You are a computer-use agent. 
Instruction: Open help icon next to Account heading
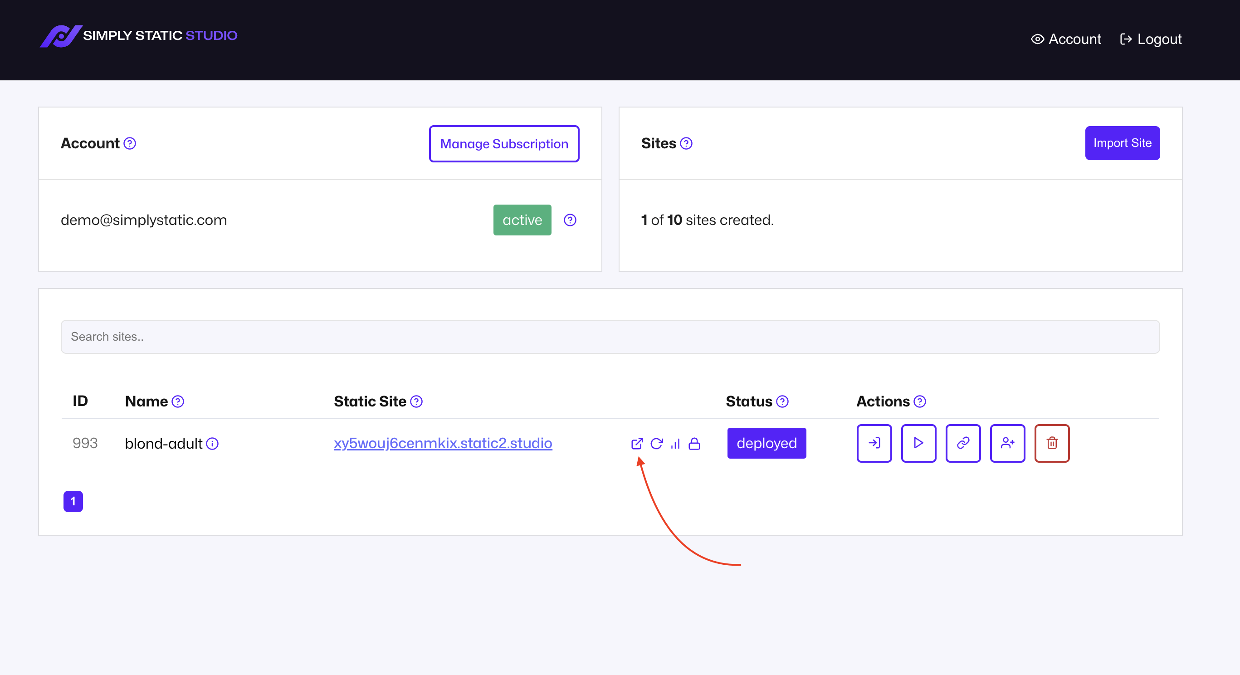(x=130, y=143)
